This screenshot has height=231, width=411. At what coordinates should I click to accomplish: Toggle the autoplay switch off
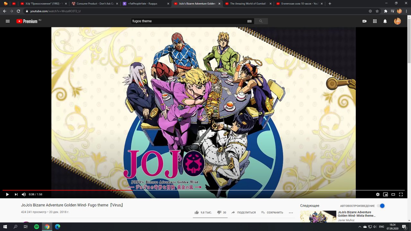pyautogui.click(x=381, y=206)
